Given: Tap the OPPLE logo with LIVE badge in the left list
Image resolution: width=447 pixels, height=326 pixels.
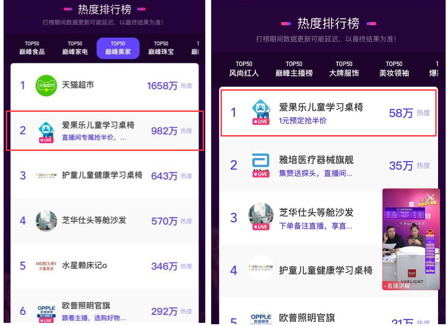Looking at the screenshot, I should tap(46, 313).
